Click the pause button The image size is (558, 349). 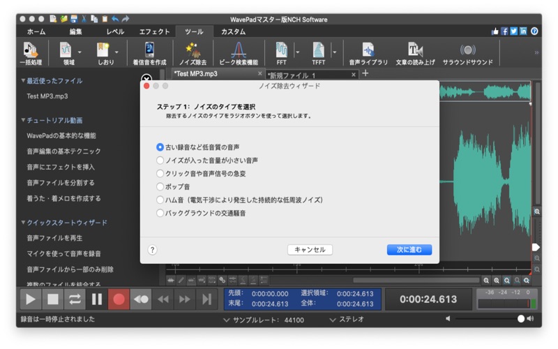[x=97, y=299]
